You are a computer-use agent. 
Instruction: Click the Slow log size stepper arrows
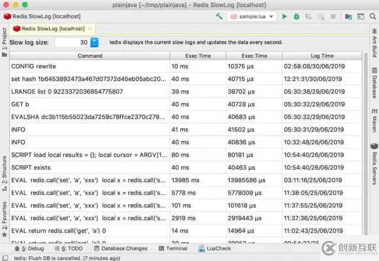[94, 42]
